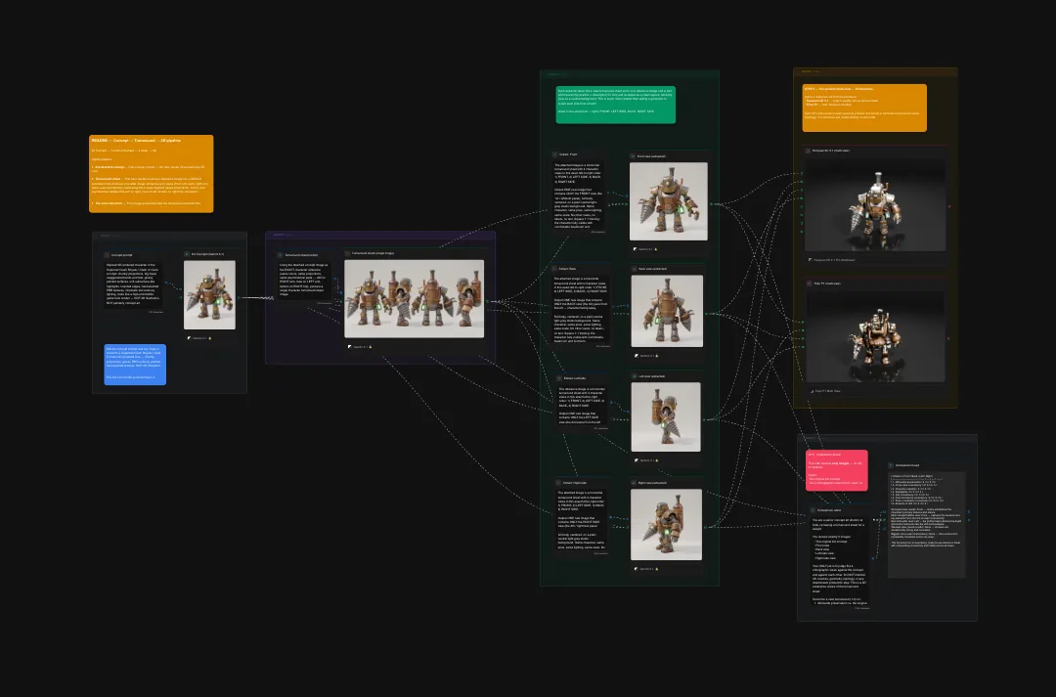Click the Left view node header icon

click(x=634, y=376)
